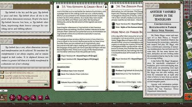The height and width of the screenshot is (107, 192).
Task: Open crossed-swords combat tracker sidebar button
Action: [186, 2]
